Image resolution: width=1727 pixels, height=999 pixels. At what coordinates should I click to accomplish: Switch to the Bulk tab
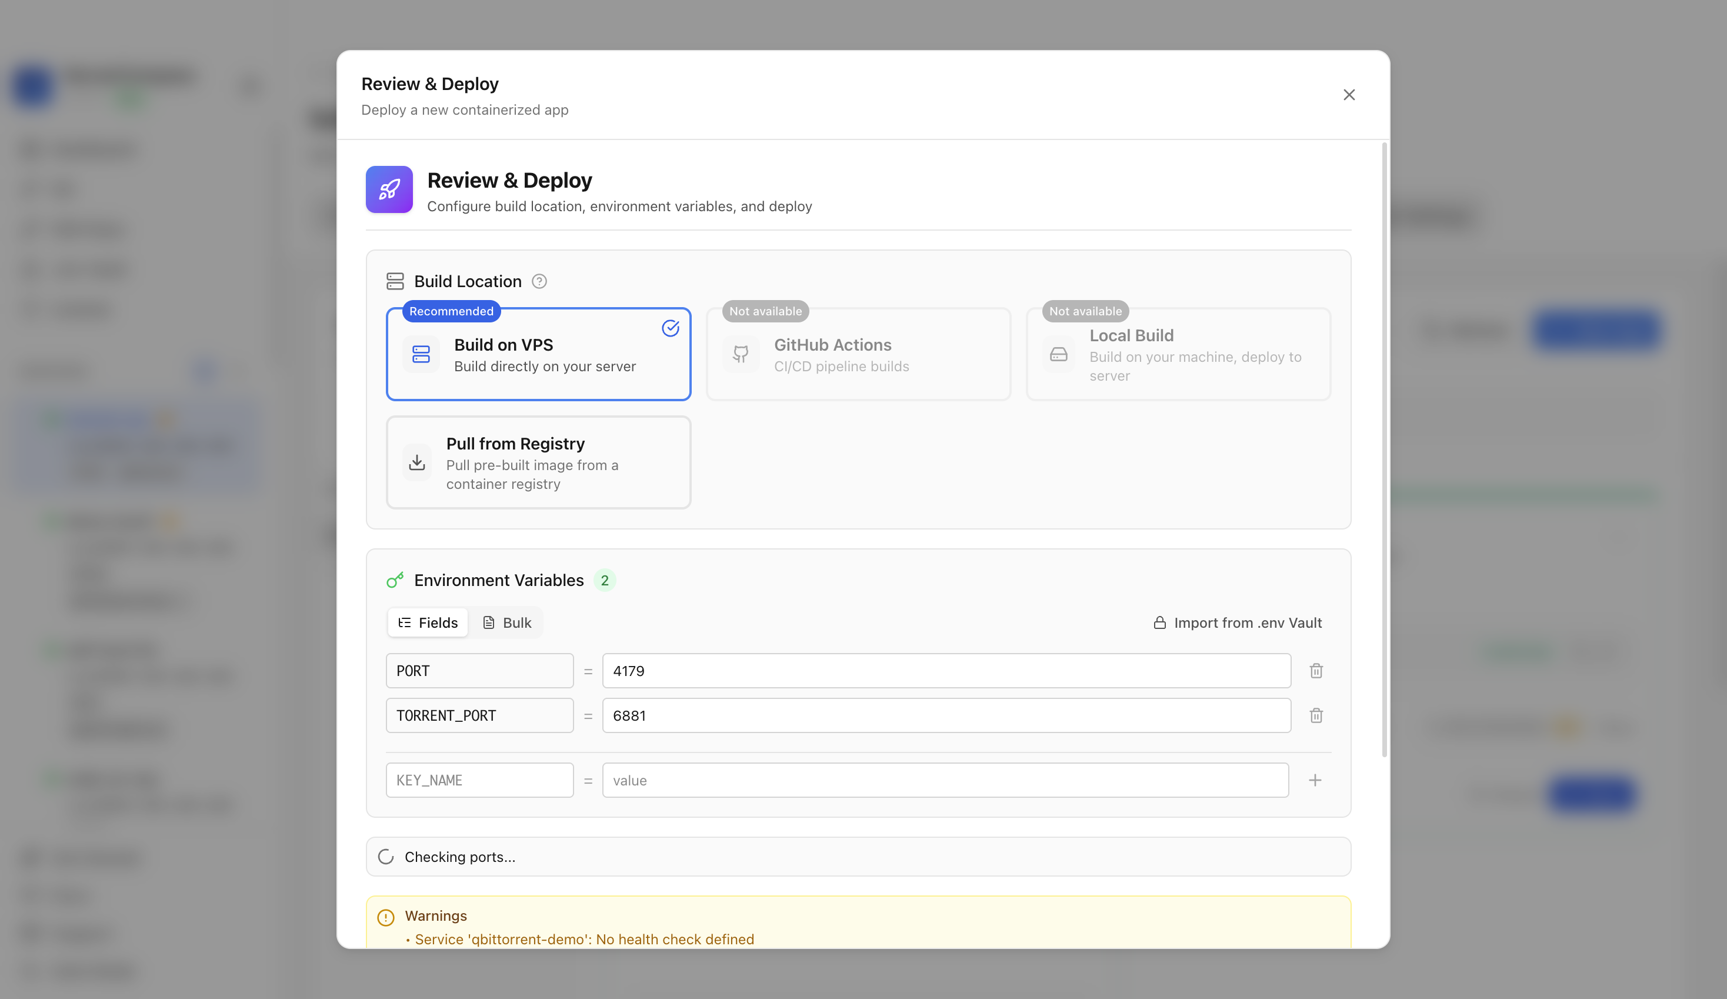(507, 622)
